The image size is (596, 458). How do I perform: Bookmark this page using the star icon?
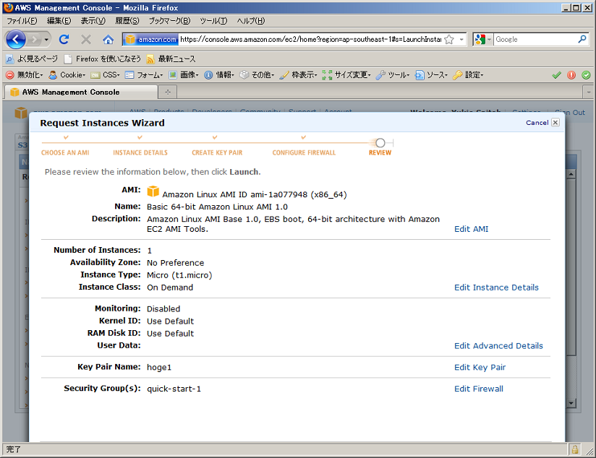point(449,39)
